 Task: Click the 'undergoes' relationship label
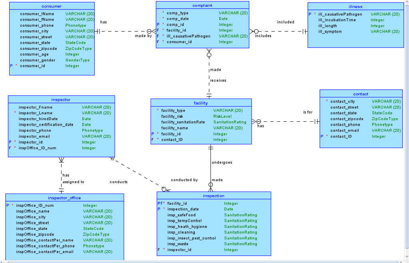pyautogui.click(x=222, y=162)
